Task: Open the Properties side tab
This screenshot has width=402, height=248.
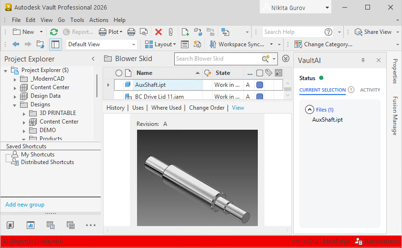Action: tap(395, 71)
